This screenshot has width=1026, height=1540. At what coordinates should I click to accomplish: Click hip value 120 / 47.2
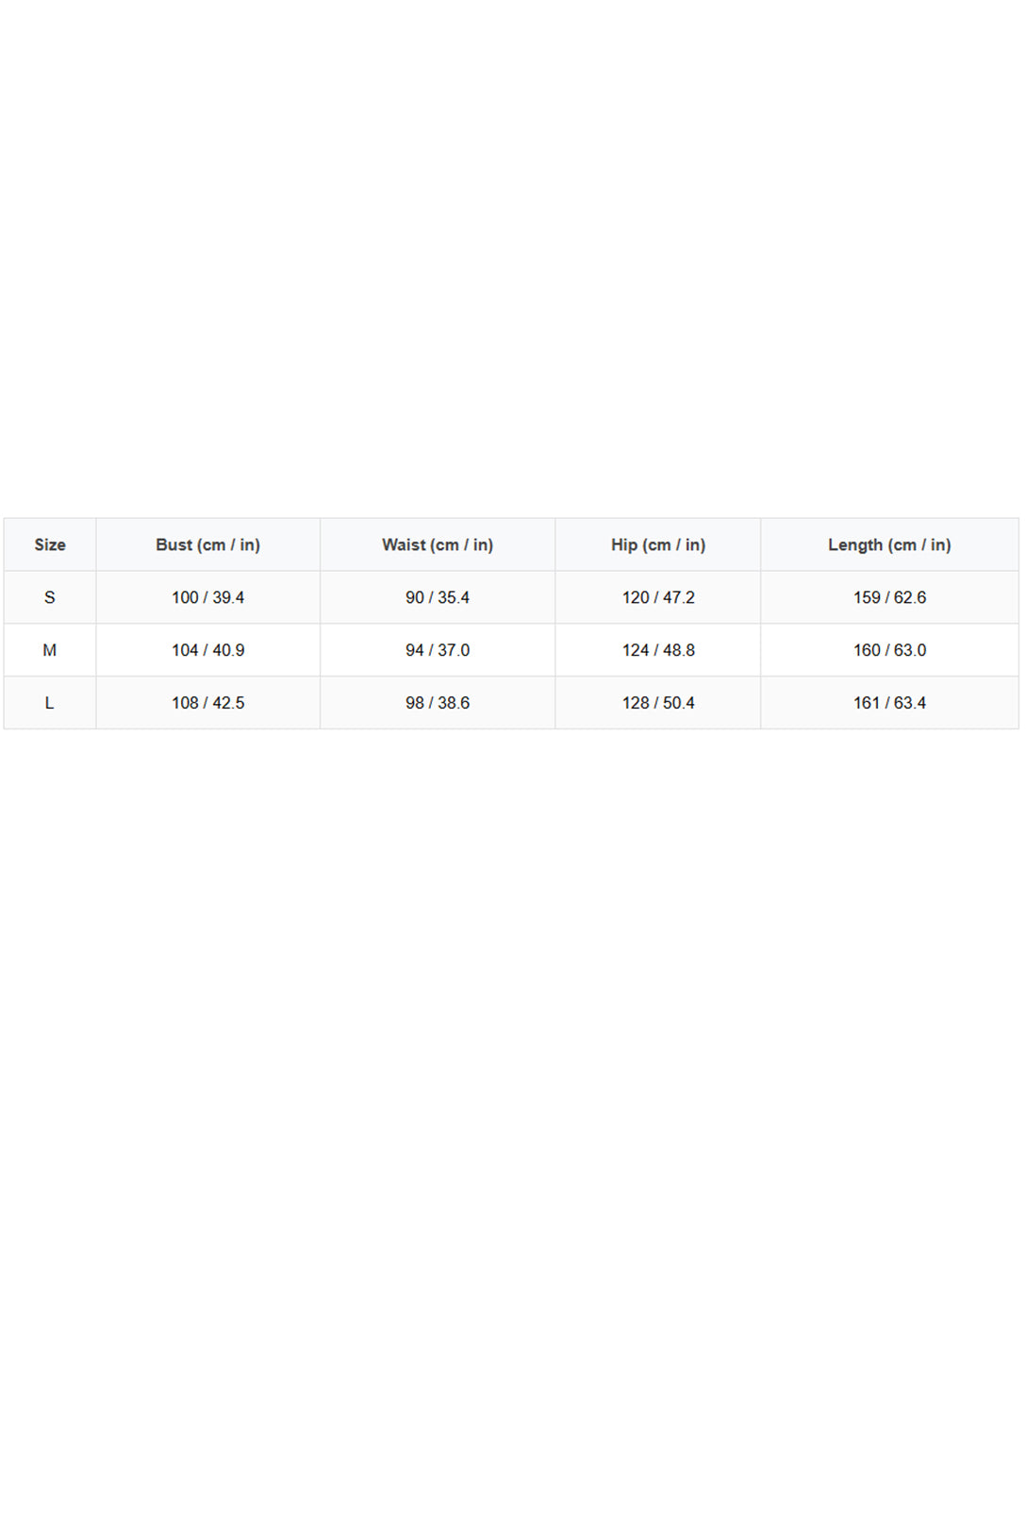click(658, 597)
